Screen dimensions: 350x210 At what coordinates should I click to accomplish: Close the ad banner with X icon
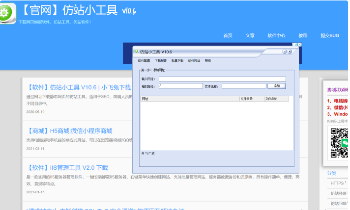coord(300,45)
